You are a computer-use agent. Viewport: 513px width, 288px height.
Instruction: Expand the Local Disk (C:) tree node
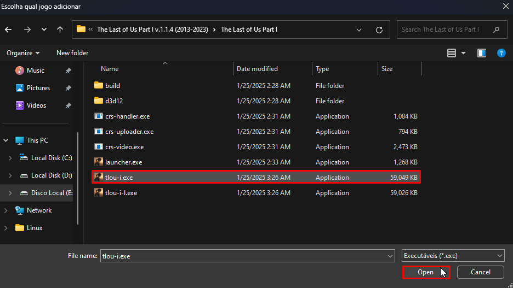click(10, 158)
